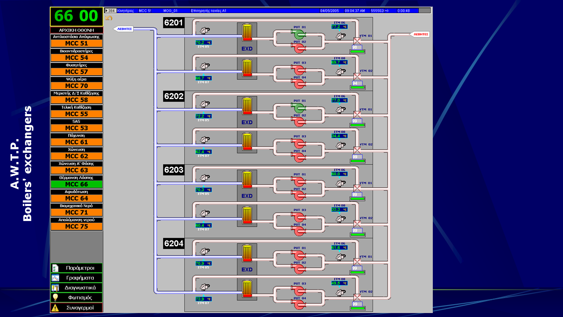The width and height of the screenshot is (563, 317).
Task: Click temperature sensor icon above 70,2 °C reading
Action: pyautogui.click(x=204, y=31)
